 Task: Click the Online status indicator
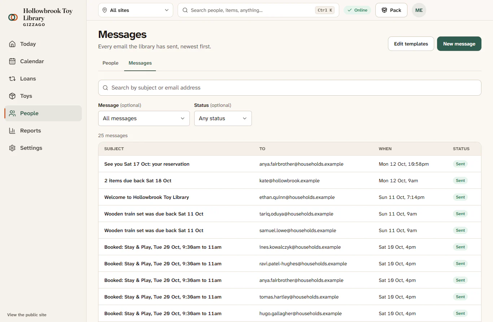pyautogui.click(x=357, y=10)
